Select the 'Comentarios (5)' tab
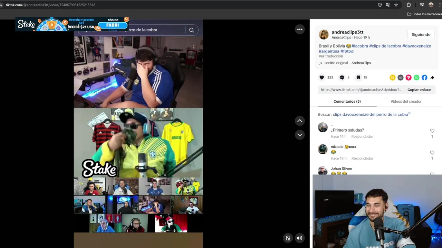The width and height of the screenshot is (442, 248). pyautogui.click(x=347, y=101)
